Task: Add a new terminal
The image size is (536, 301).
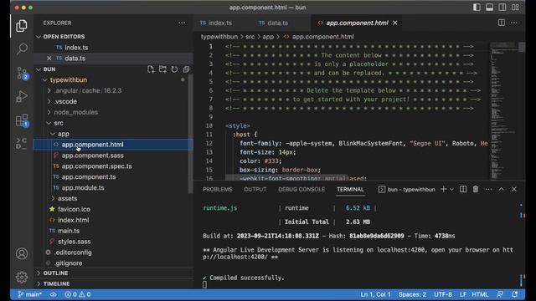Action: (443, 189)
